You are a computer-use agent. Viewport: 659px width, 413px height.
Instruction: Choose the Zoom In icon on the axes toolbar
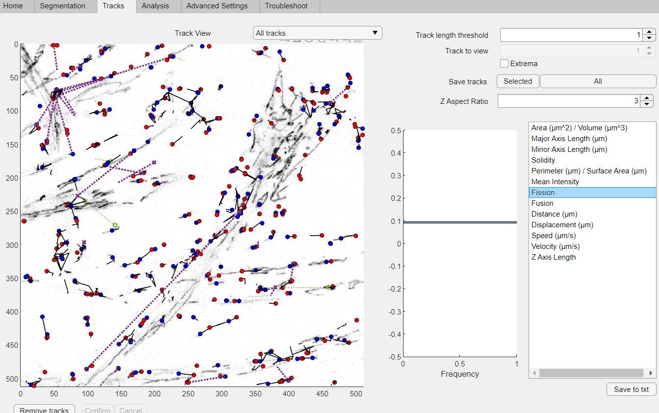click(334, 41)
